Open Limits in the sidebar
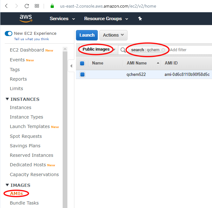The image size is (212, 208). [16, 89]
